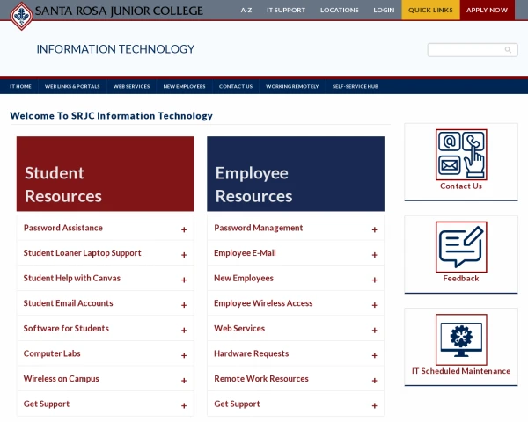Open the Self-Service Hub menu item

point(356,86)
